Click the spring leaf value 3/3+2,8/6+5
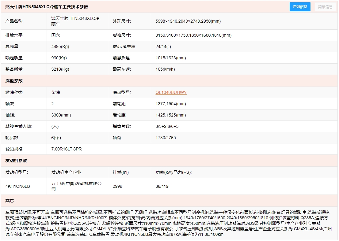The image size is (339, 241). pos(167,126)
